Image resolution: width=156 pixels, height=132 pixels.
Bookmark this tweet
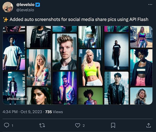point(113,125)
